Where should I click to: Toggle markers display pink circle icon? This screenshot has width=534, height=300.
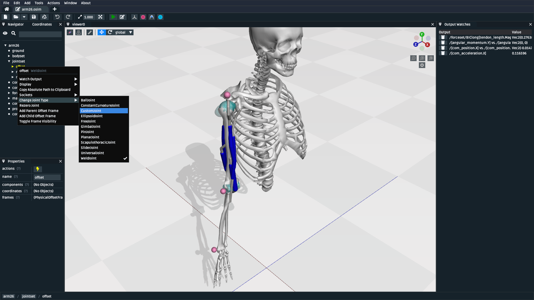(x=143, y=17)
